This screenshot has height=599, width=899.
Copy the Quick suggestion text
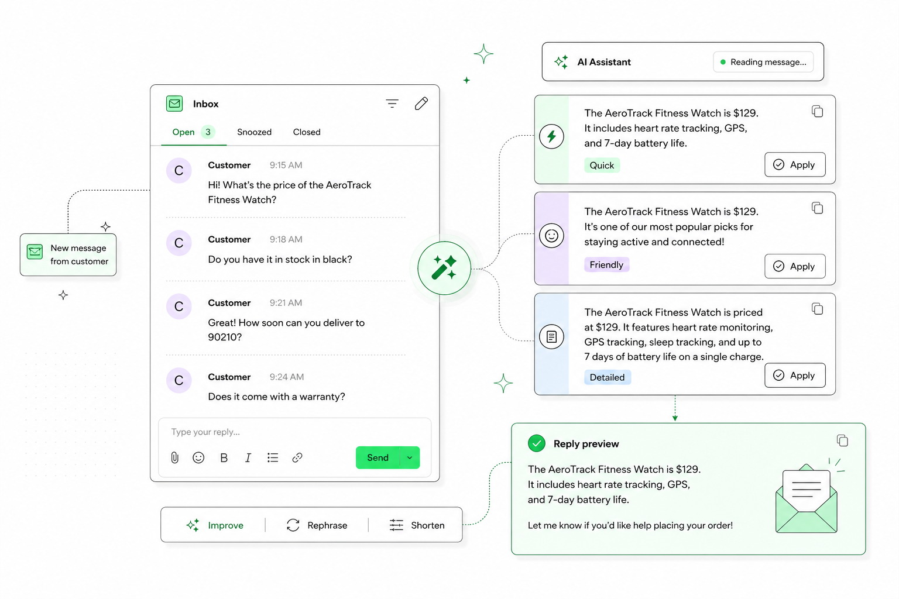(x=818, y=111)
